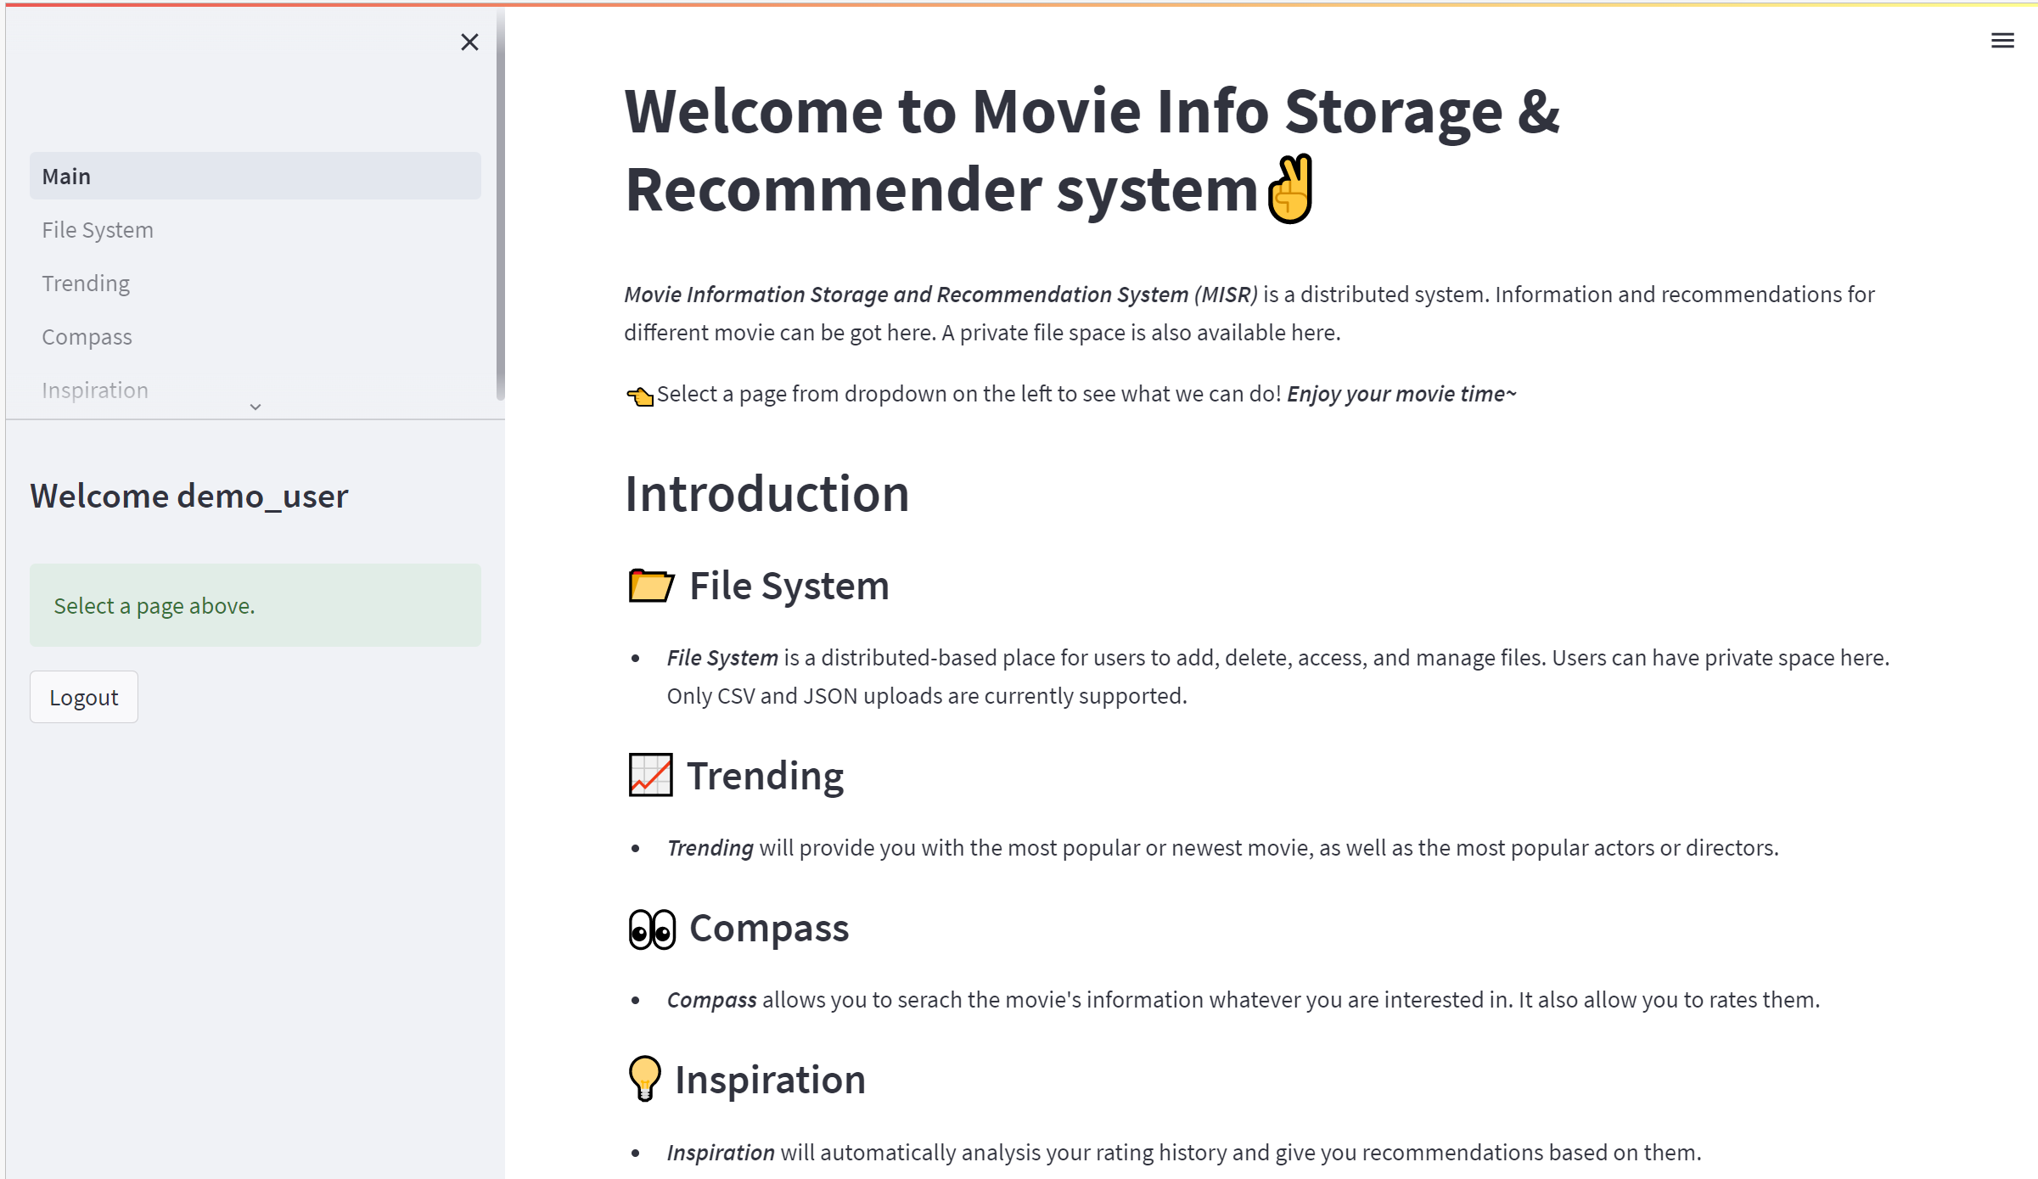Screen dimensions: 2038x1179
Task: Close the sidebar with X icon
Action: (469, 42)
